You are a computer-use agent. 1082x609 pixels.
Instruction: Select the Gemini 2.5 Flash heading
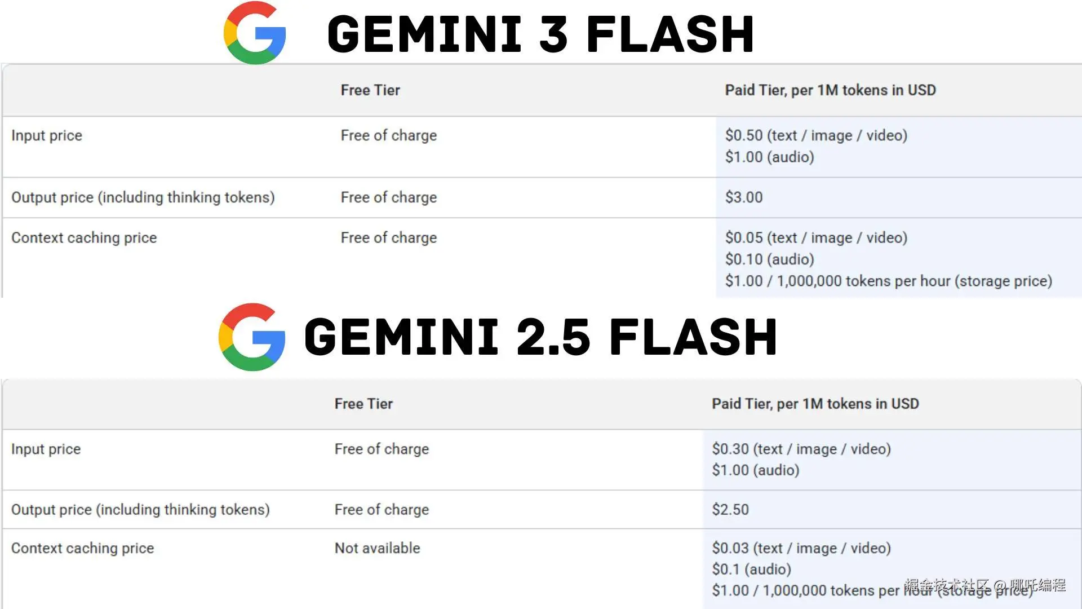coord(540,337)
